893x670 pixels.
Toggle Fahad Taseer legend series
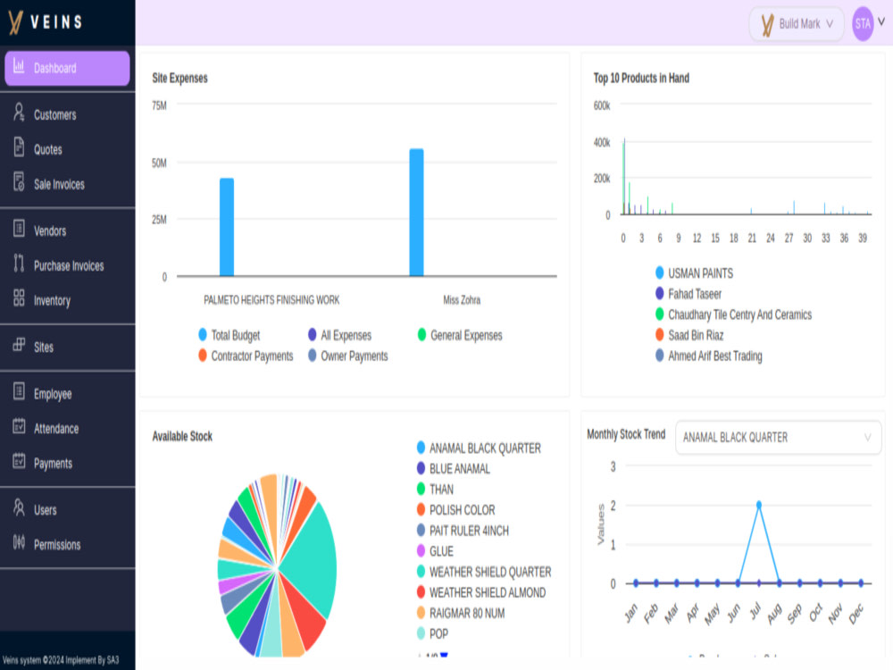pyautogui.click(x=688, y=294)
